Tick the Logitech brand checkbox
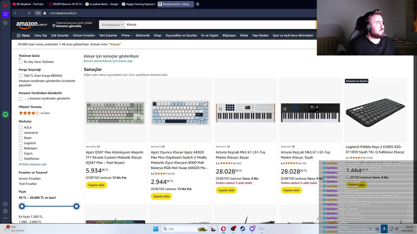The height and width of the screenshot is (234, 417). pos(21,143)
